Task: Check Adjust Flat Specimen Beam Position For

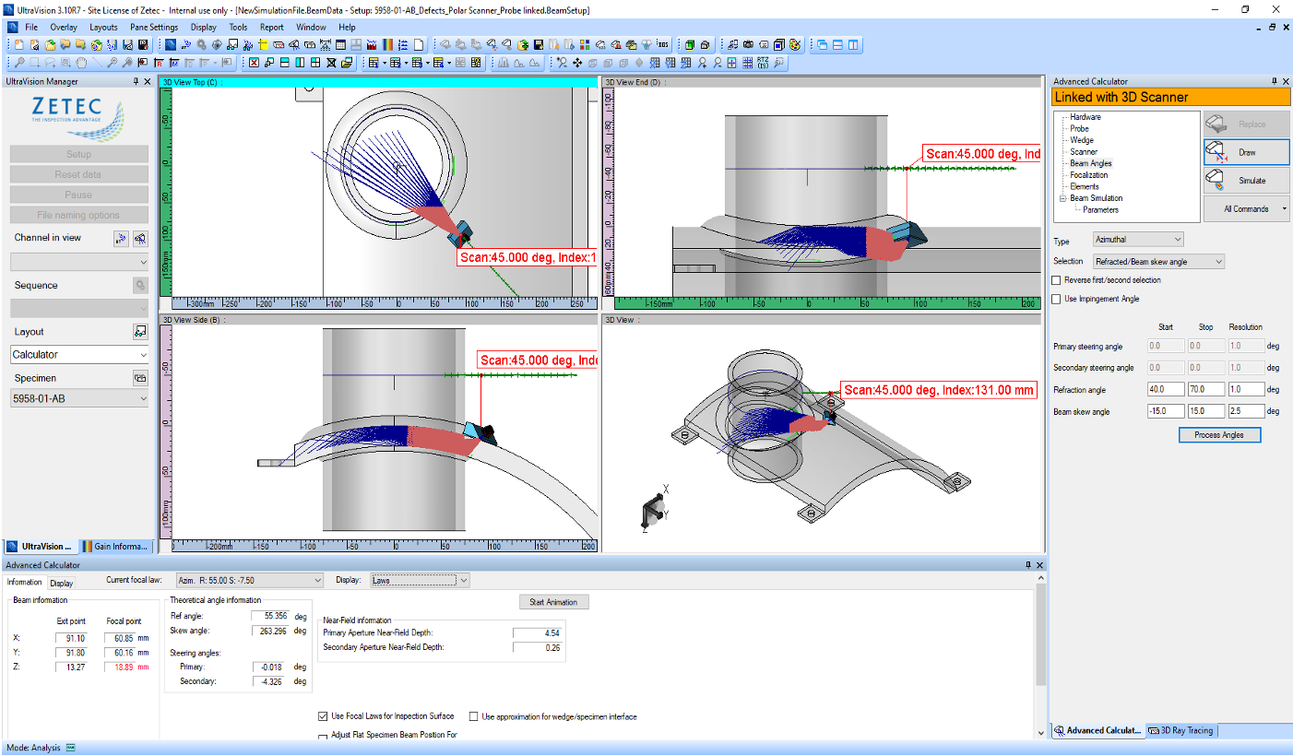Action: point(323,737)
